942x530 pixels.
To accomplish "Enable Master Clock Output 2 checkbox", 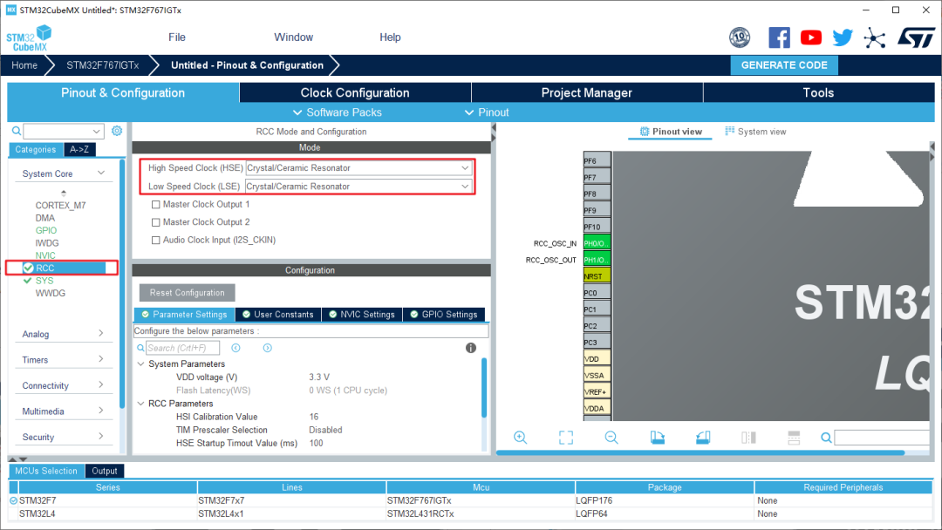I will [x=155, y=222].
